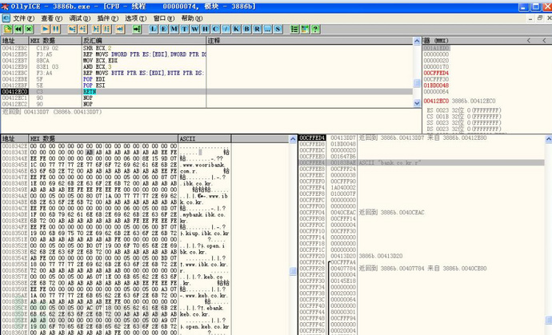The width and height of the screenshot is (552, 335).
Task: Click disassembly scrollbar down arrow
Action: [x=417, y=103]
